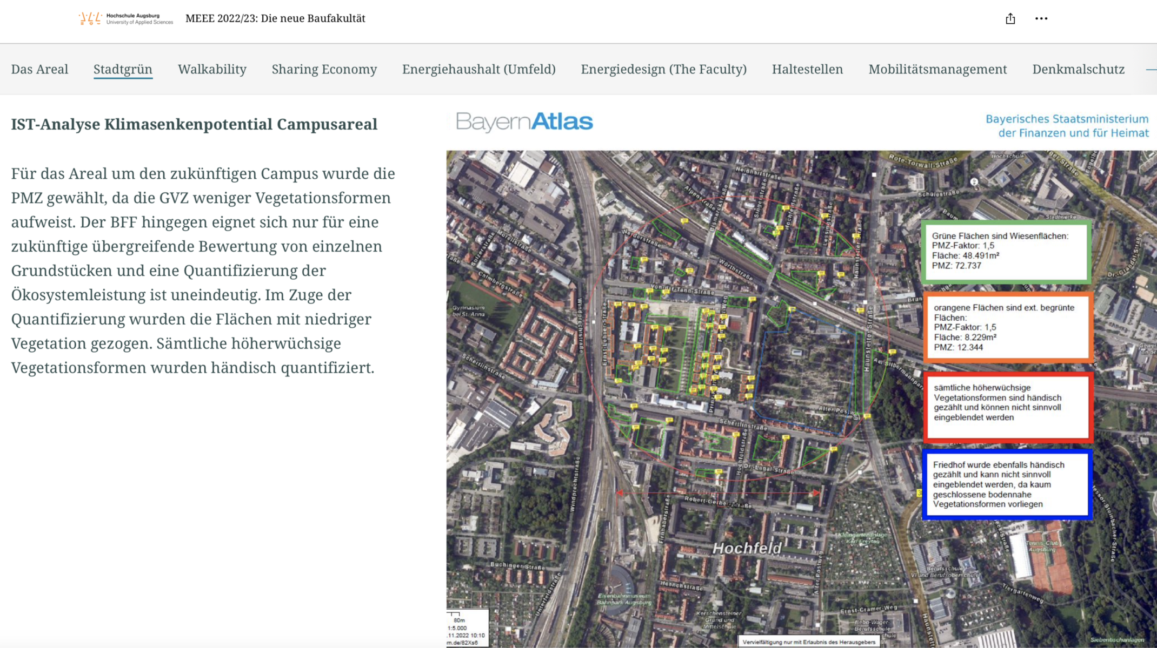Viewport: 1157px width, 648px height.
Task: Click the blue Friedhof legend box
Action: tap(1007, 484)
